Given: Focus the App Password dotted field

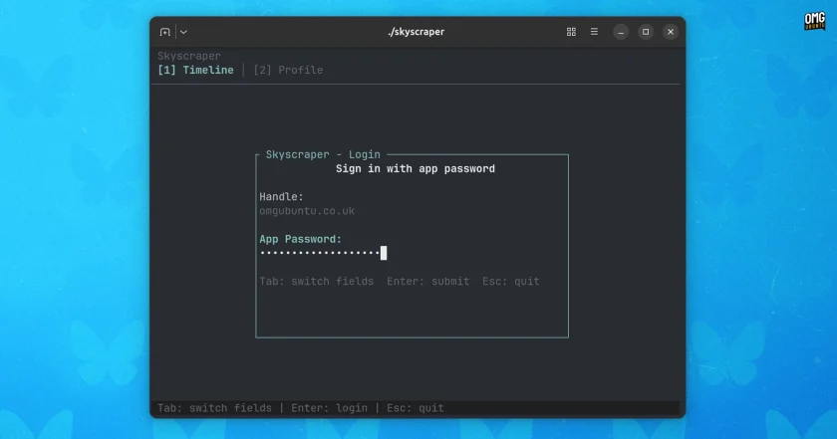Looking at the screenshot, I should 323,253.
